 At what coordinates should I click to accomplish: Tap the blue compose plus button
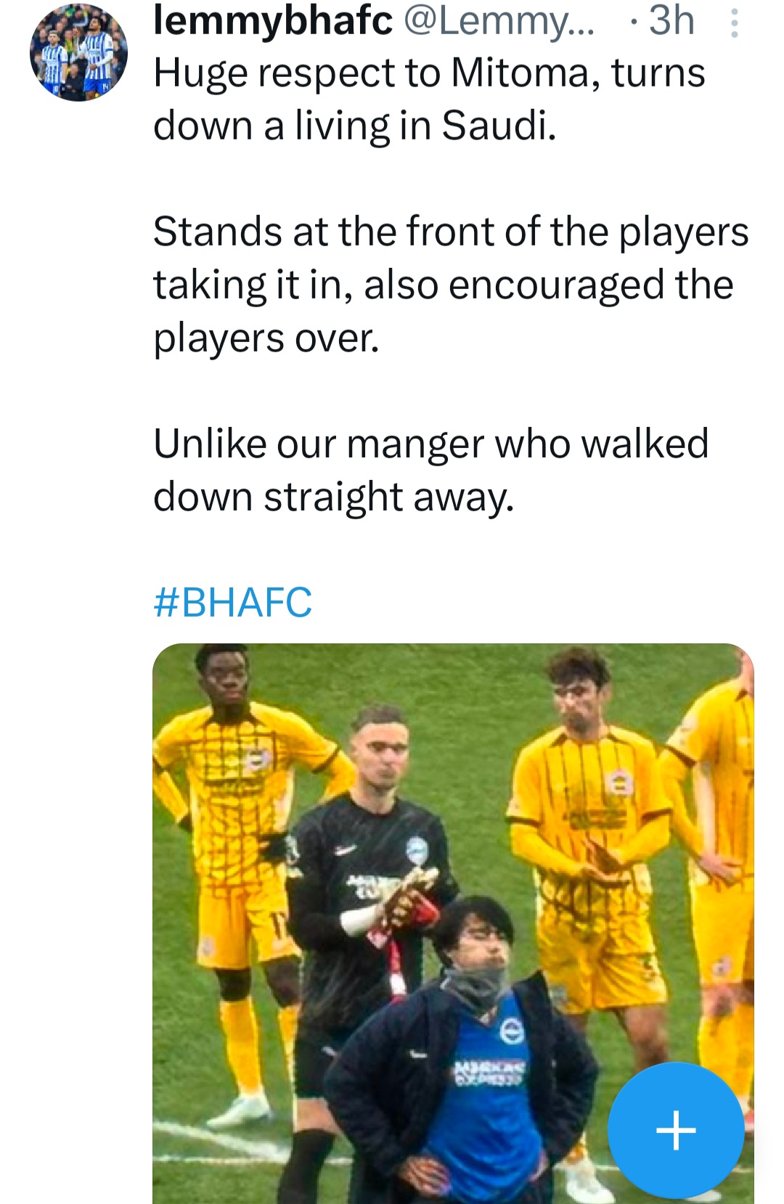point(676,1130)
